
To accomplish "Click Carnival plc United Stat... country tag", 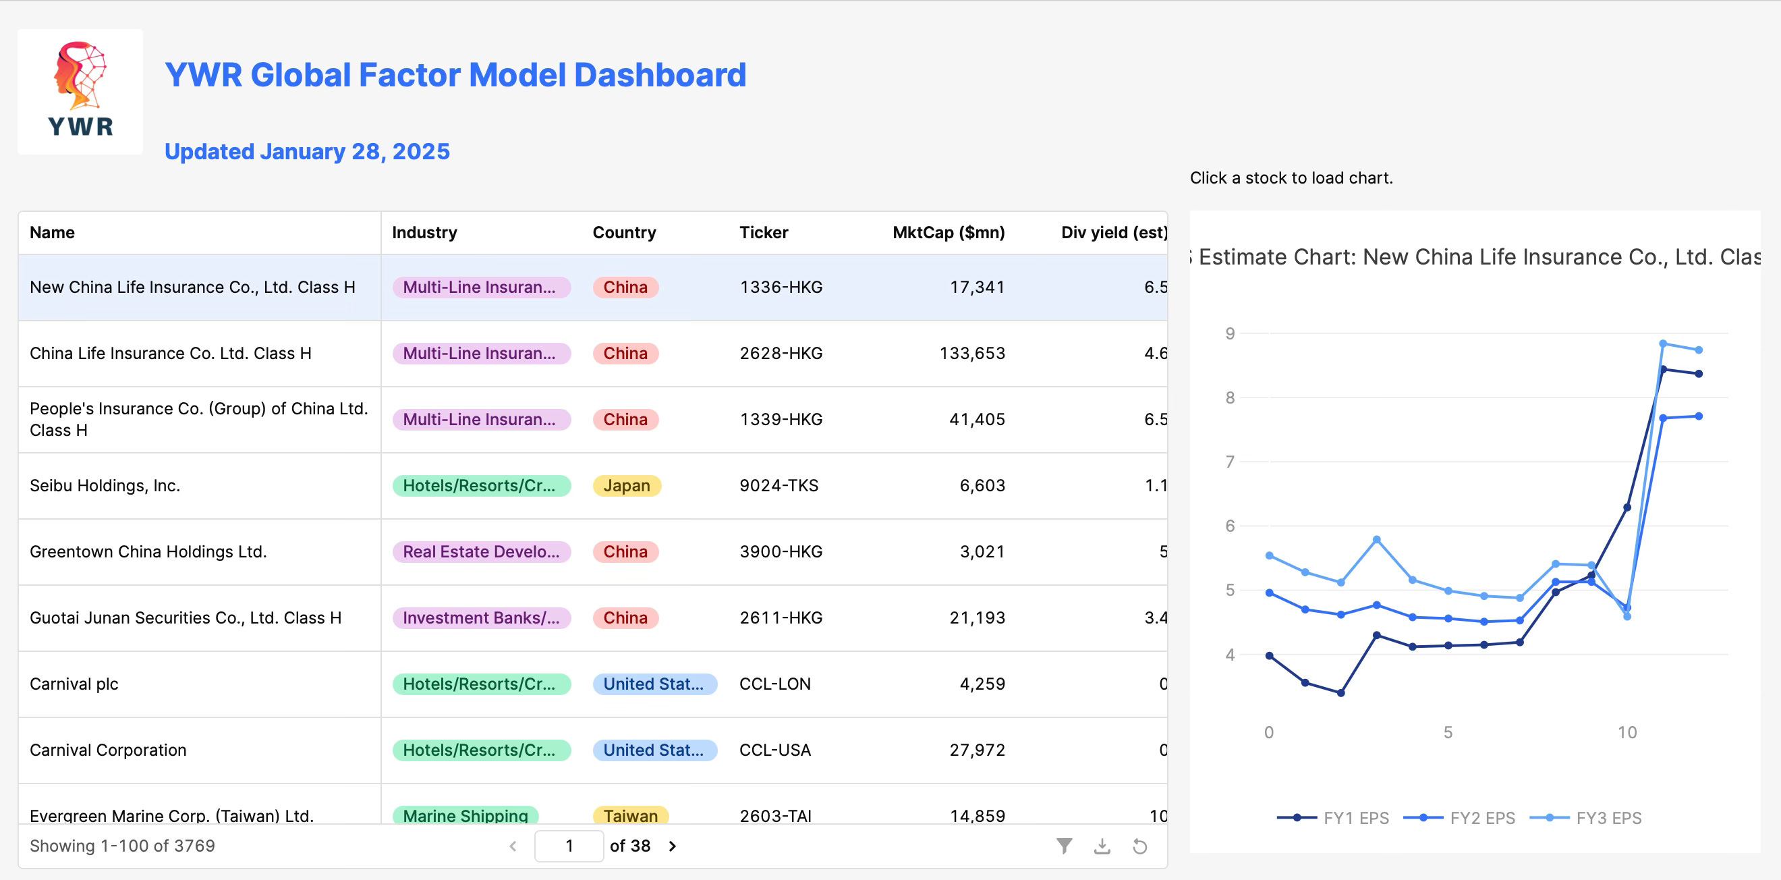I will (654, 684).
